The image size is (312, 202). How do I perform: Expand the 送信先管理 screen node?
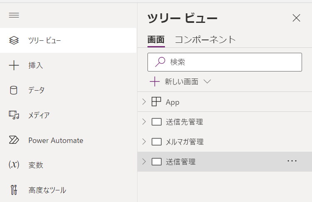(x=144, y=122)
